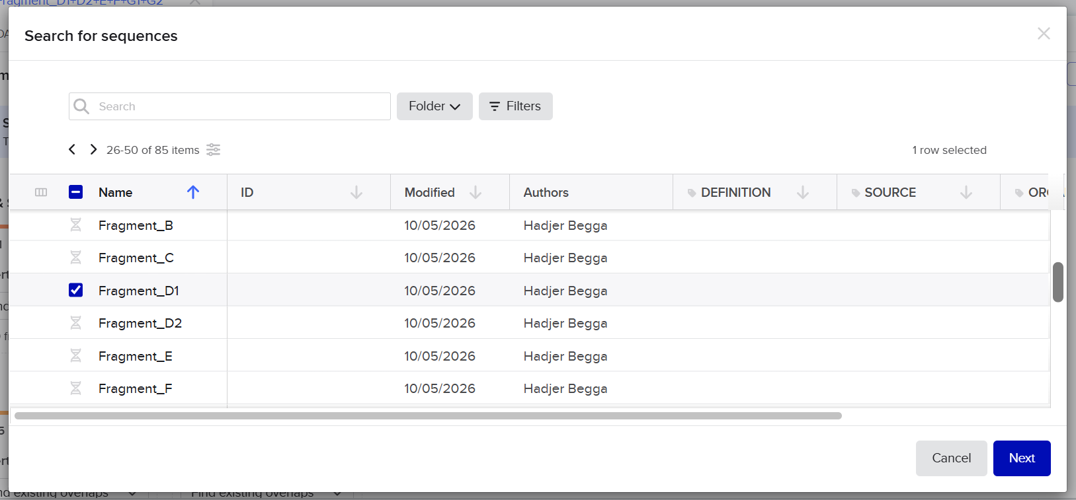
Task: Sort by Modified column arrow
Action: tap(476, 192)
